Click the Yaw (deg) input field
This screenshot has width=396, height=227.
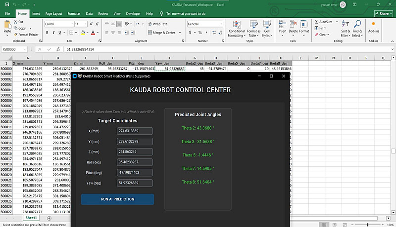pos(135,183)
